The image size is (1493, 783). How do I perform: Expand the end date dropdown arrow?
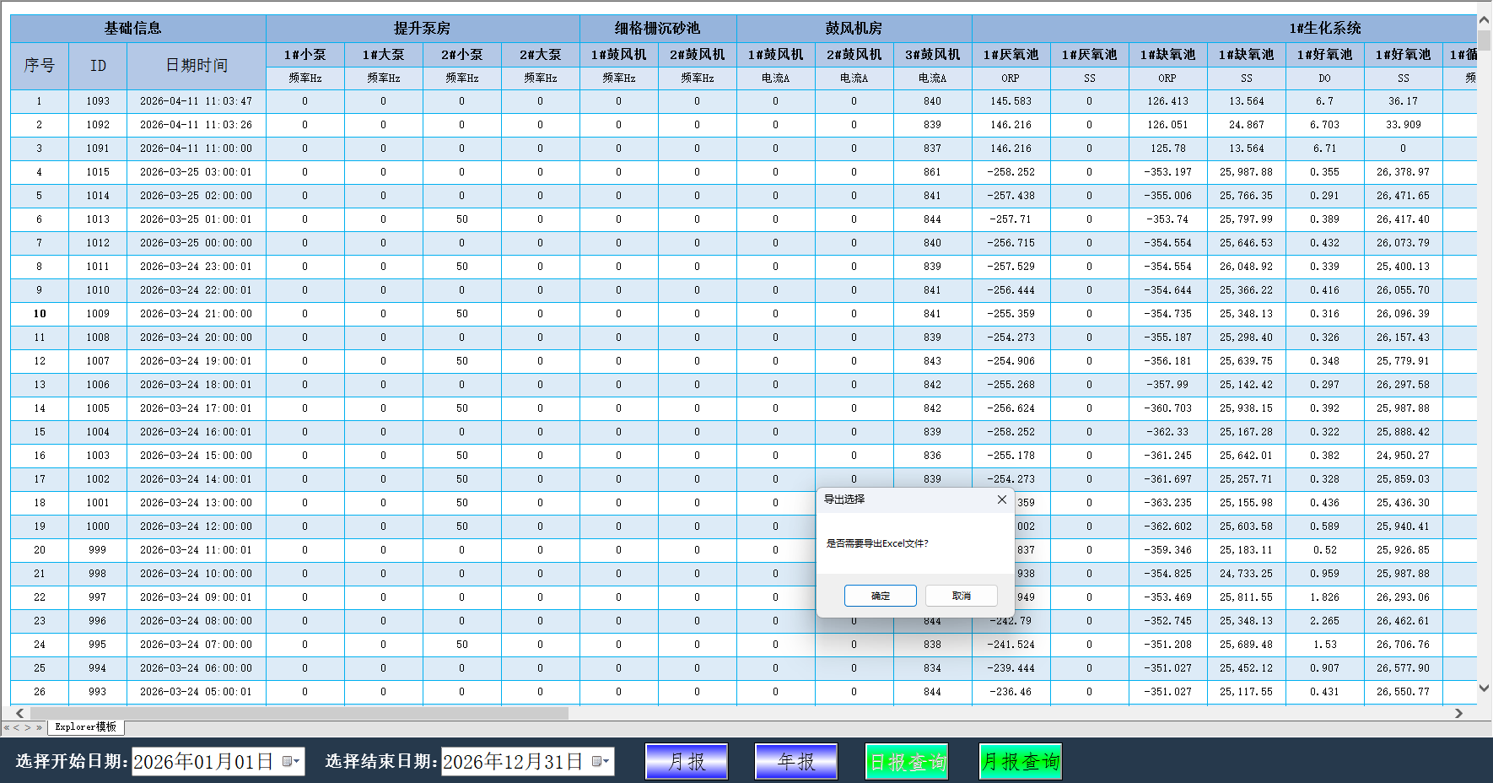(606, 761)
